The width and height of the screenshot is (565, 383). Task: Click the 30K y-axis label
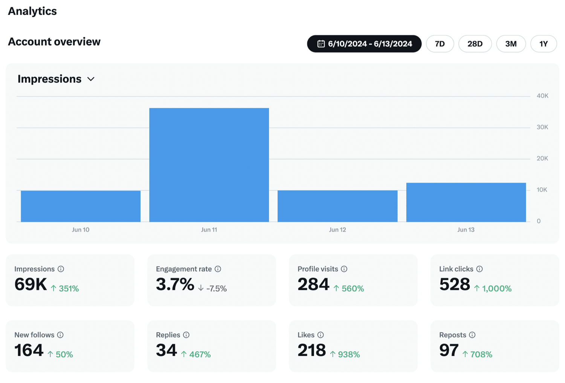[x=542, y=127]
